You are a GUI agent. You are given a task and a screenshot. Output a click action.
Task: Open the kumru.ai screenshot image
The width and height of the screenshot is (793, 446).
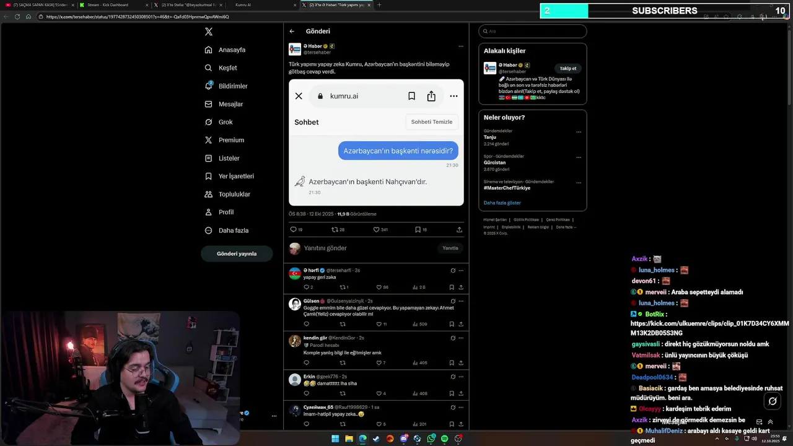[x=376, y=142]
